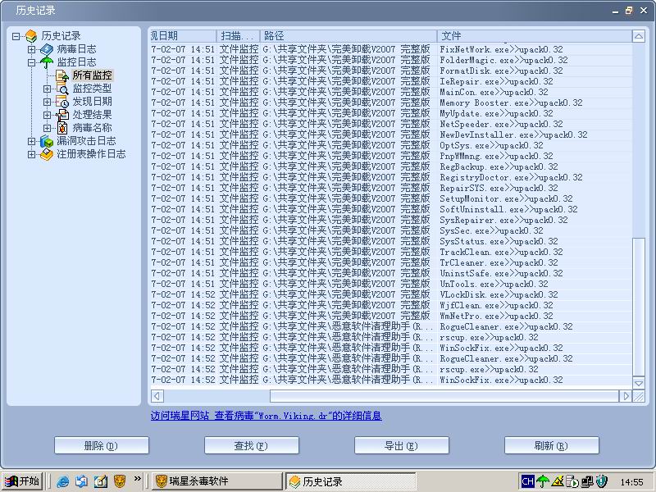Click the 病毒日志 book icon
656x492 pixels.
point(47,49)
